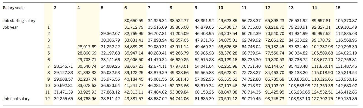The height and width of the screenshot is (108, 363).
Task: Click the Job starting salary row label
Action: coord(19,21)
